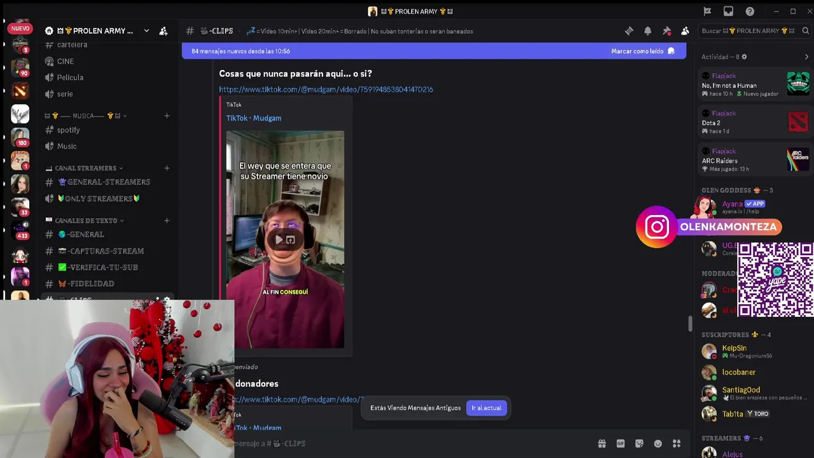This screenshot has width=814, height=458.
Task: Open pinned messages icon
Action: click(666, 31)
